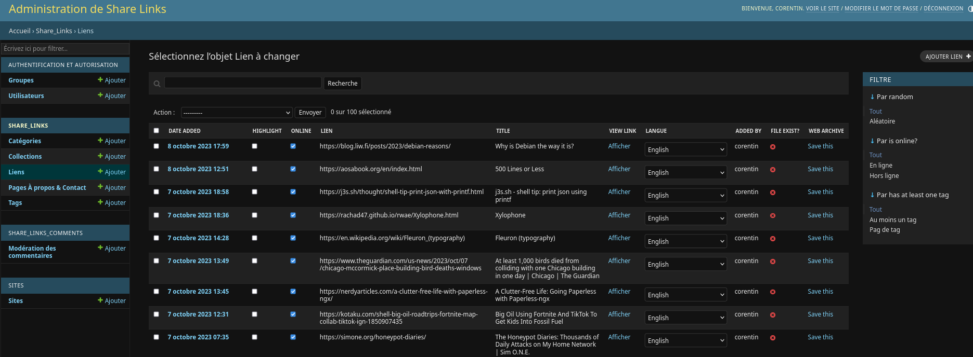The height and width of the screenshot is (357, 973).
Task: Click Déconnexion link
Action: (x=943, y=8)
